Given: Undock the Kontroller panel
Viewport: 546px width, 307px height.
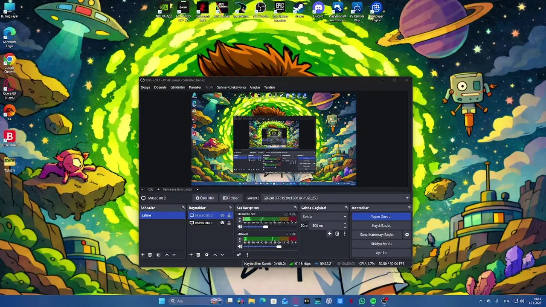Looking at the screenshot, I should pos(409,208).
